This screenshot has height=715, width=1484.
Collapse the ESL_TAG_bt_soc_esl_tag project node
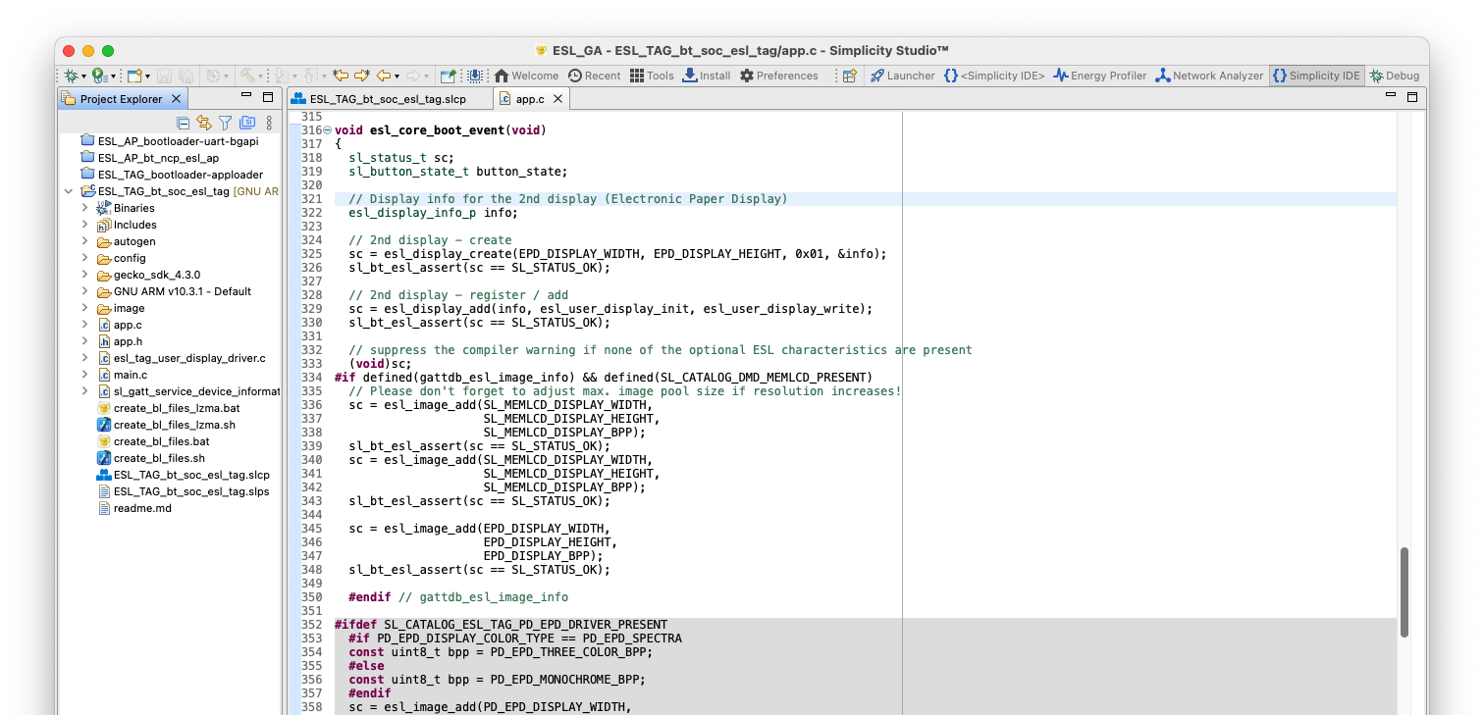tap(68, 191)
